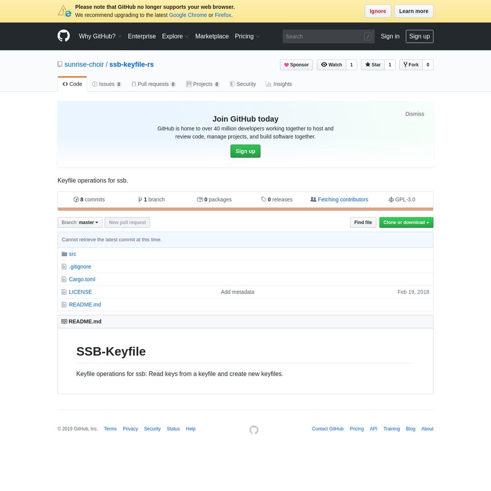The height and width of the screenshot is (491, 491).
Task: Click Sign in link in header
Action: coord(390,36)
